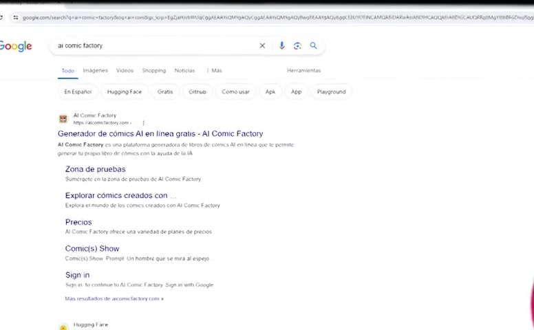Open 'Generador de cómics AI en línea gratis' result
This screenshot has height=330, width=534.
click(x=160, y=133)
